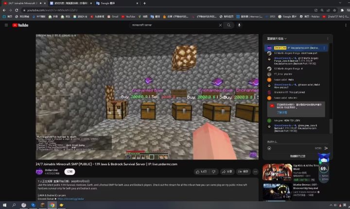Open the live chat options three-dot menu
This screenshot has width=350, height=209.
point(328,38)
